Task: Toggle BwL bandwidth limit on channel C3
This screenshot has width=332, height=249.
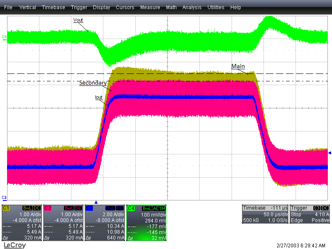Action: [110, 207]
